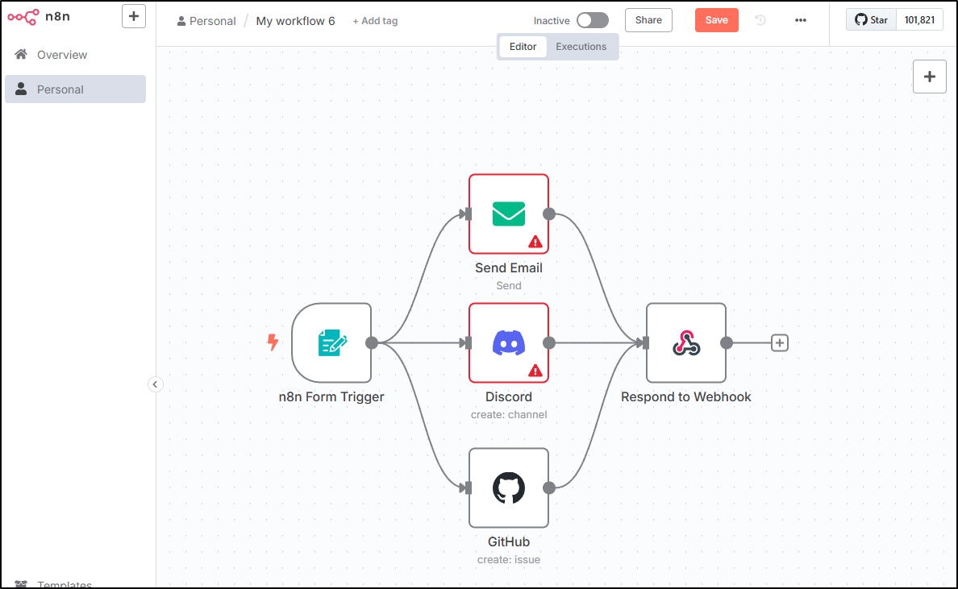Select the Respond to Webhook node
The image size is (958, 589).
686,342
